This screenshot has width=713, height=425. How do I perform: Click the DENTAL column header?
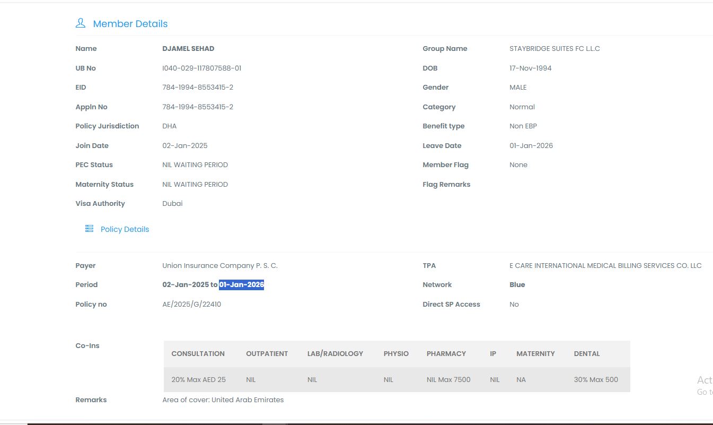587,354
